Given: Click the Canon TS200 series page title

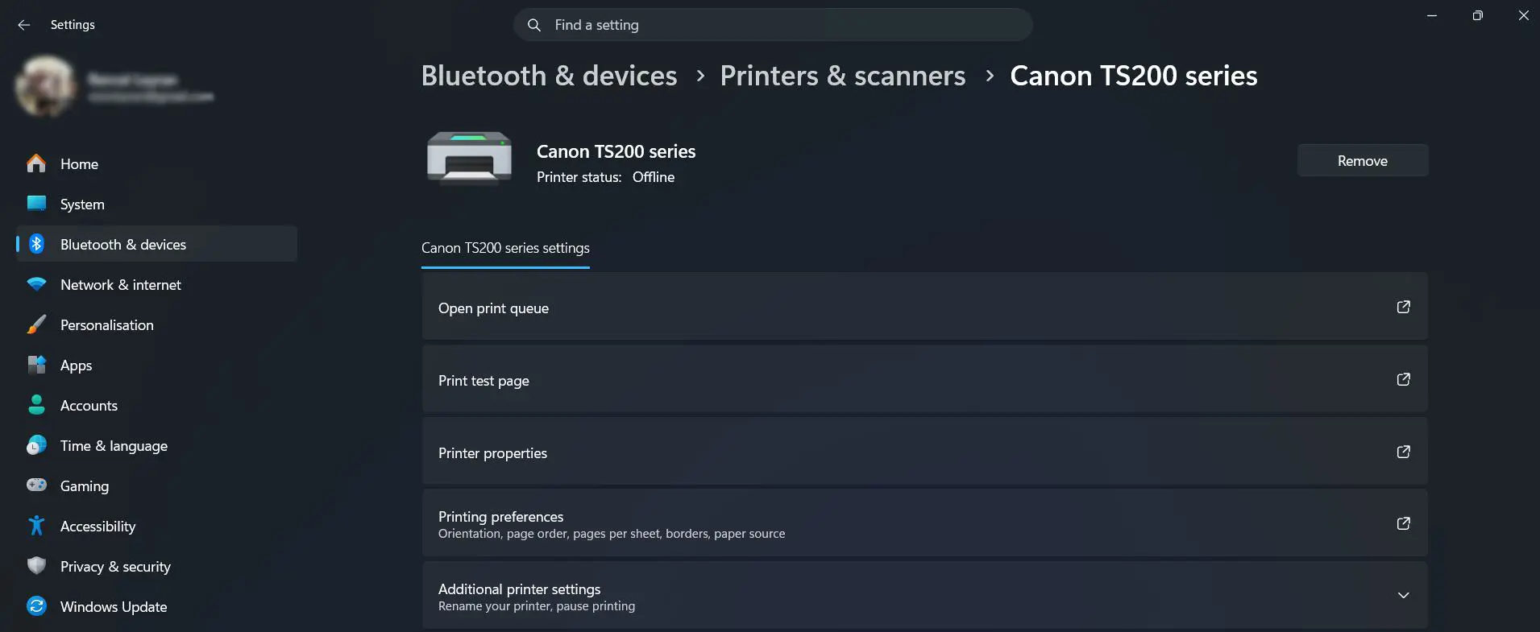Looking at the screenshot, I should (1133, 76).
